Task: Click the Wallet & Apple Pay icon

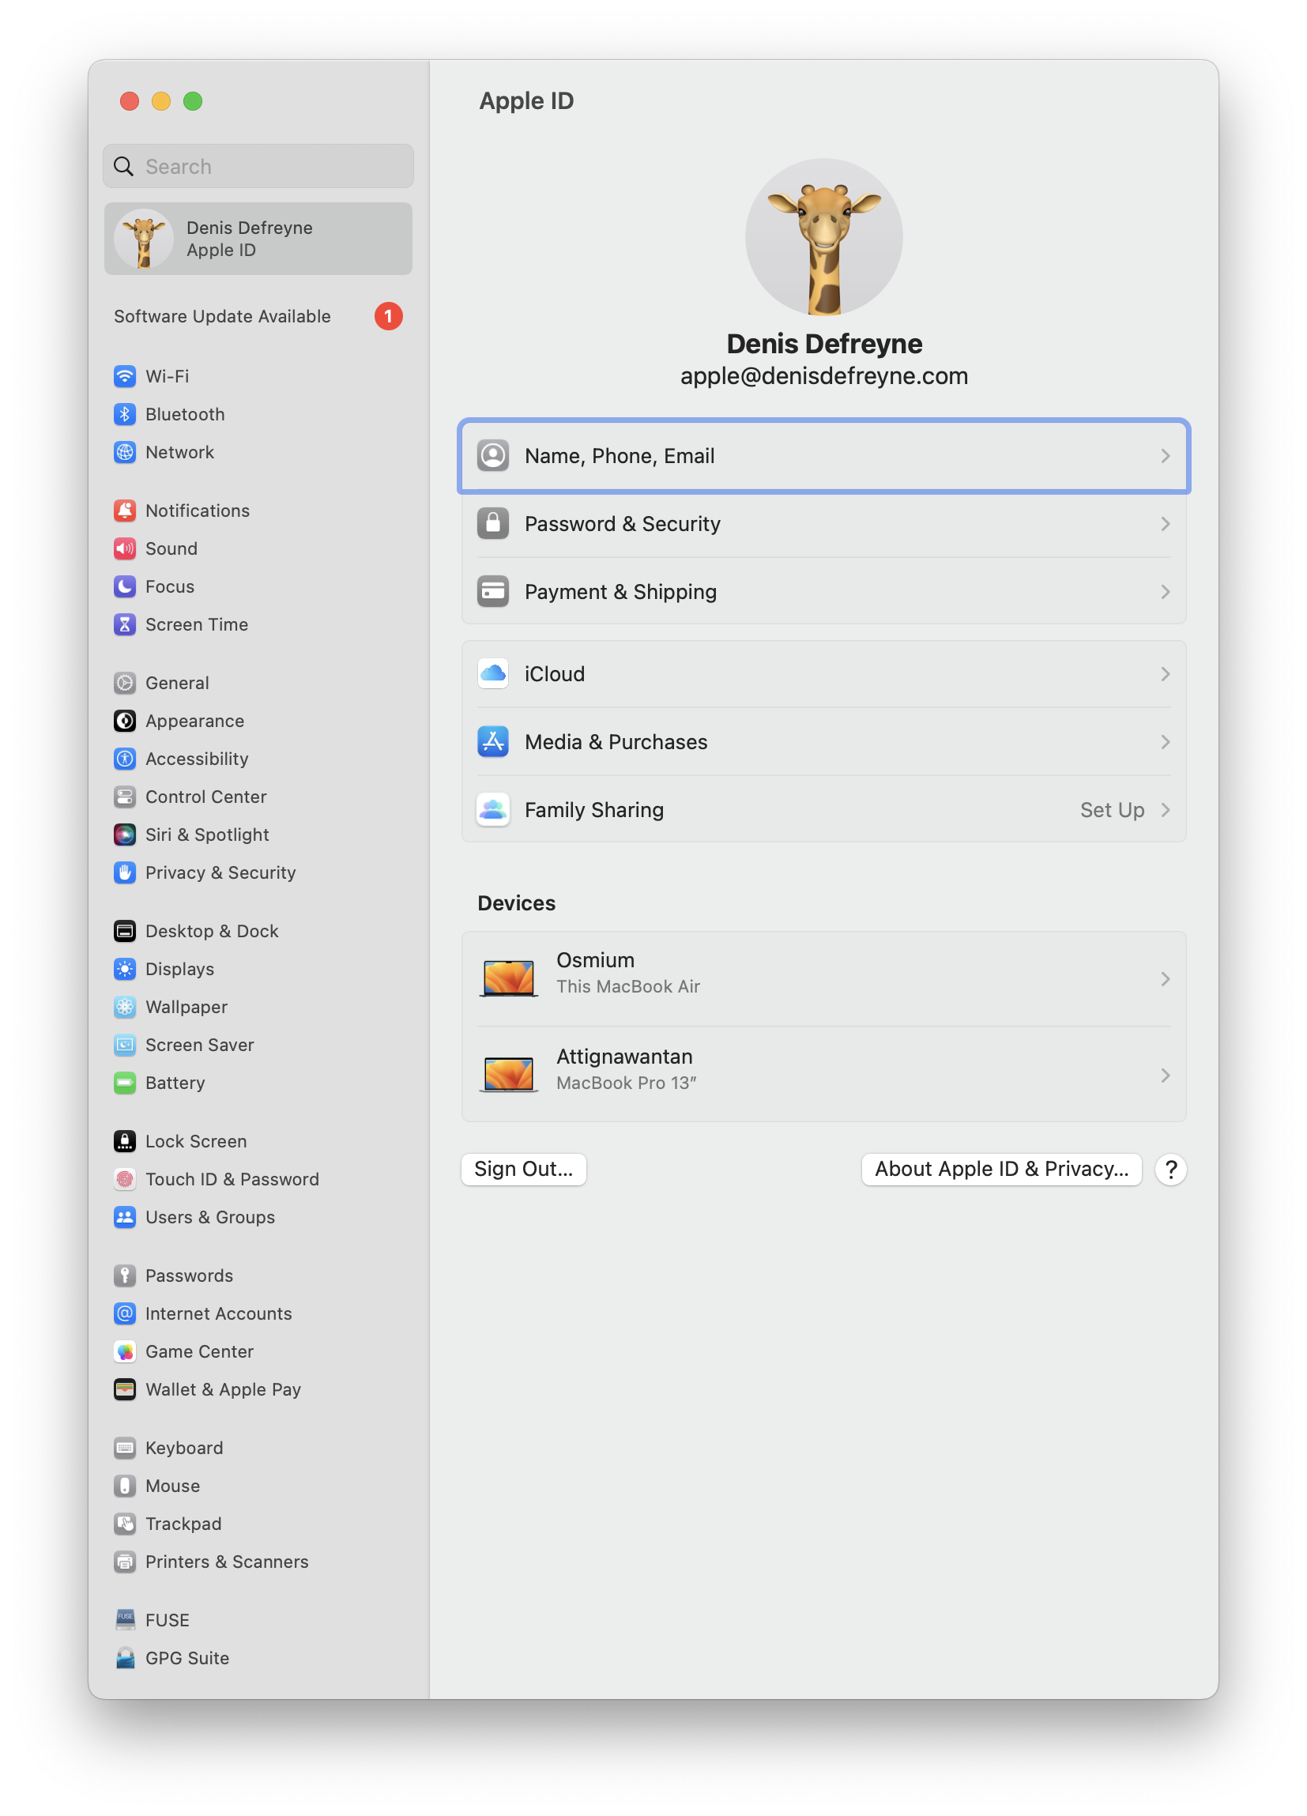Action: pos(125,1389)
